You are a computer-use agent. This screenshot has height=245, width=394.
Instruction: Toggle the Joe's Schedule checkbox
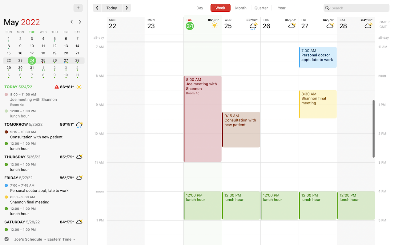pyautogui.click(x=6, y=239)
